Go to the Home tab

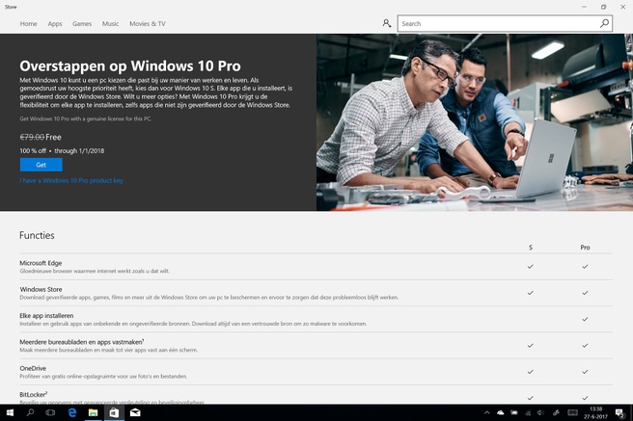click(28, 24)
